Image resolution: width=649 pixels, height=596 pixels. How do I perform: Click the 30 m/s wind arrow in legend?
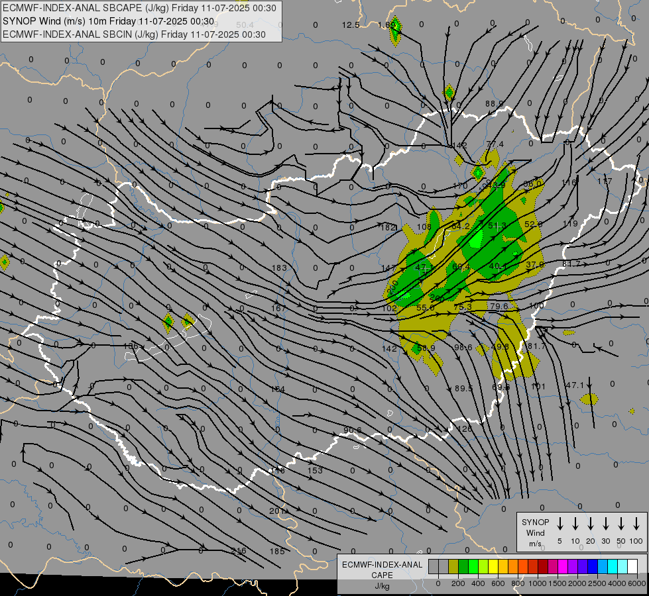click(605, 524)
